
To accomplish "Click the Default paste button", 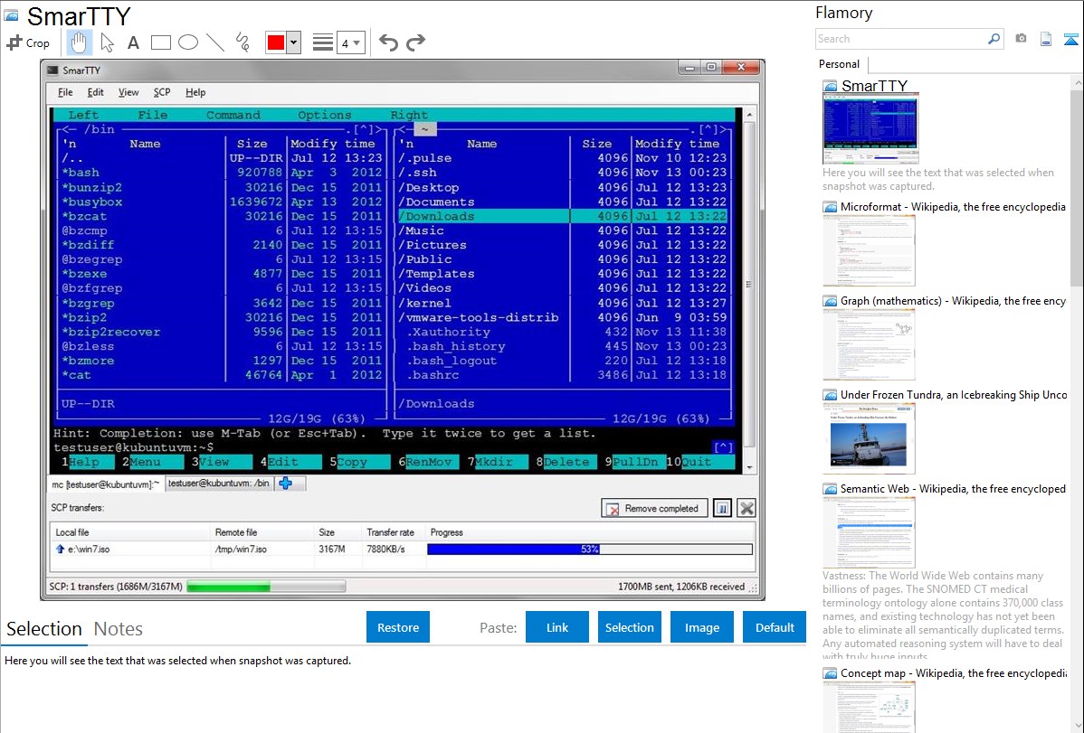I will pyautogui.click(x=775, y=627).
